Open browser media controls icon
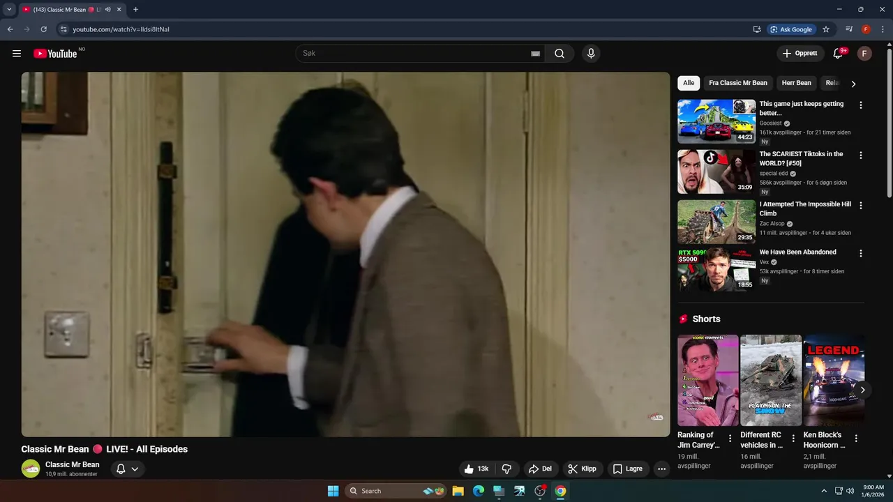 click(849, 29)
